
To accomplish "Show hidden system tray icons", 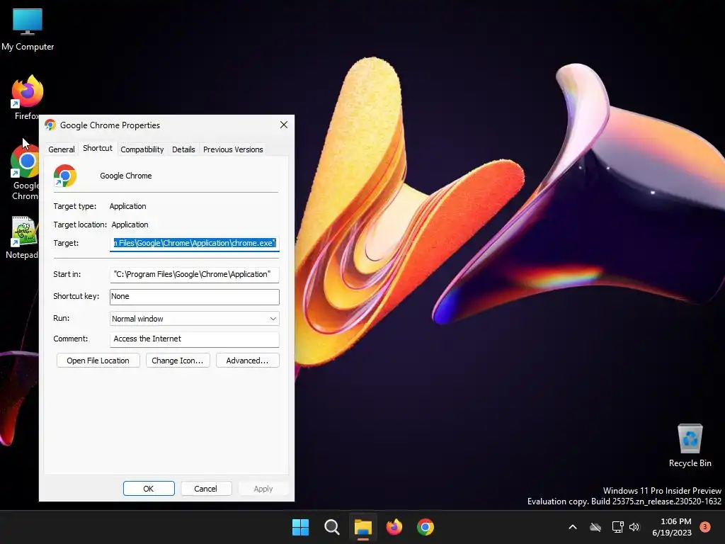I will point(572,527).
